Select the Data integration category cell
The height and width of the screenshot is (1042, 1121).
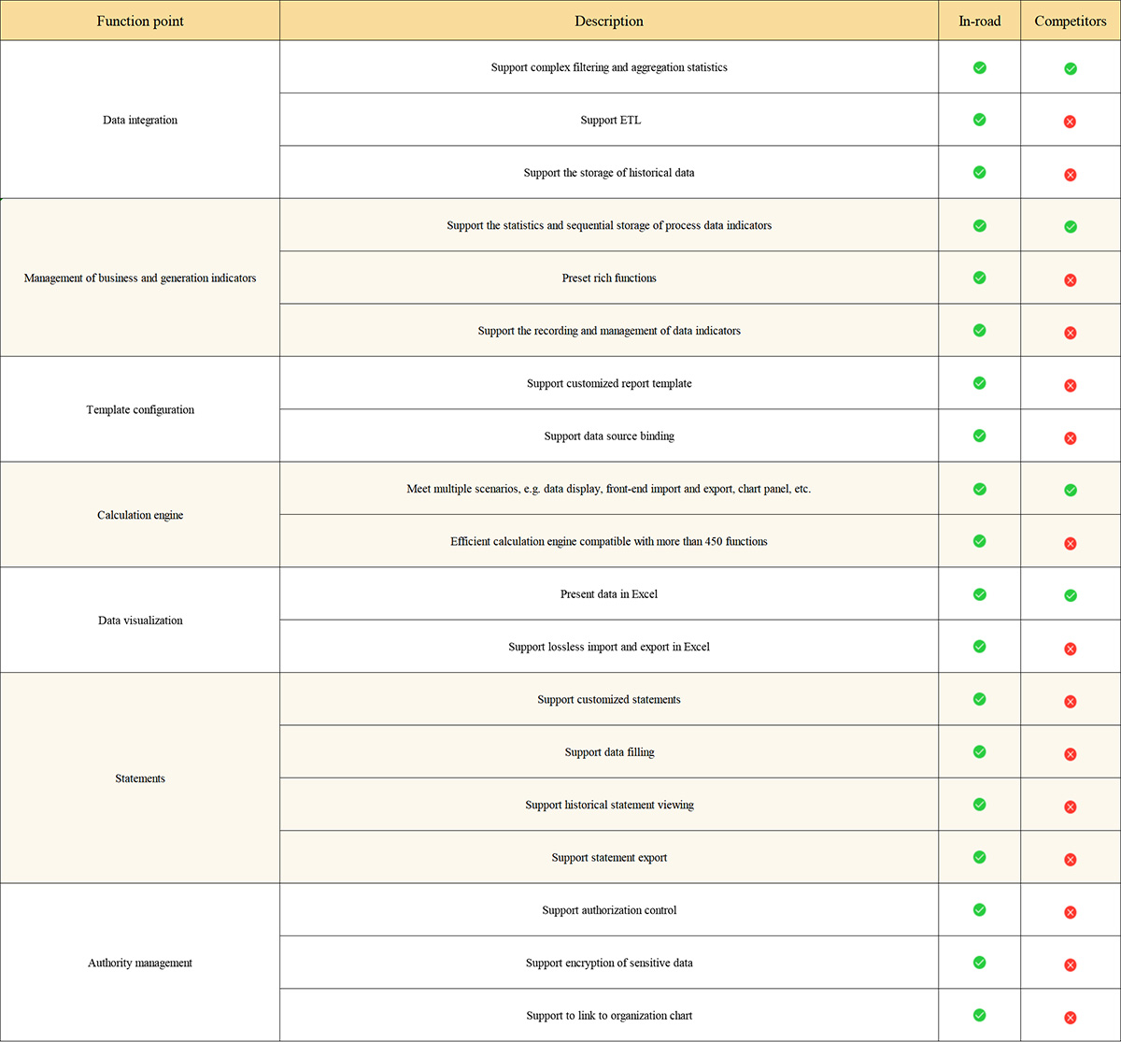[140, 120]
